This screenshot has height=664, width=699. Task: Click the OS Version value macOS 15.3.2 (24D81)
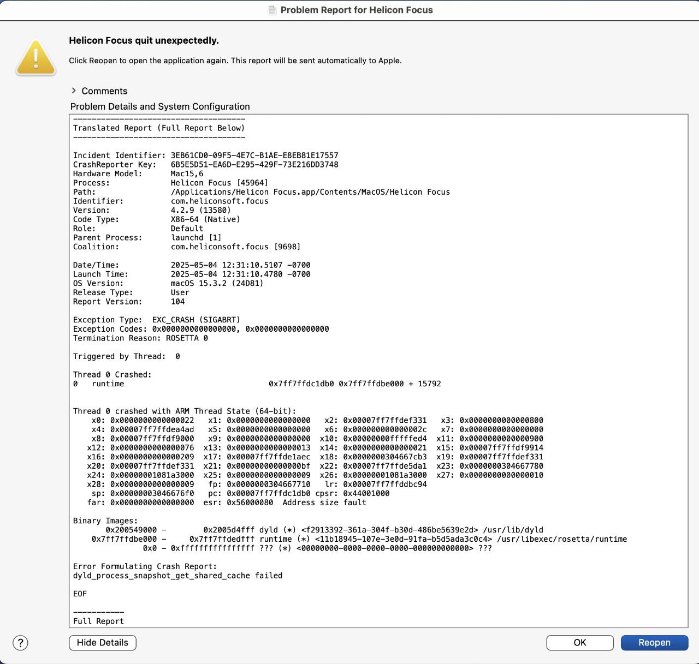(217, 283)
